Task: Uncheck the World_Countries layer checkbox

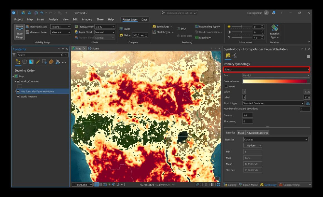Action: (18, 82)
